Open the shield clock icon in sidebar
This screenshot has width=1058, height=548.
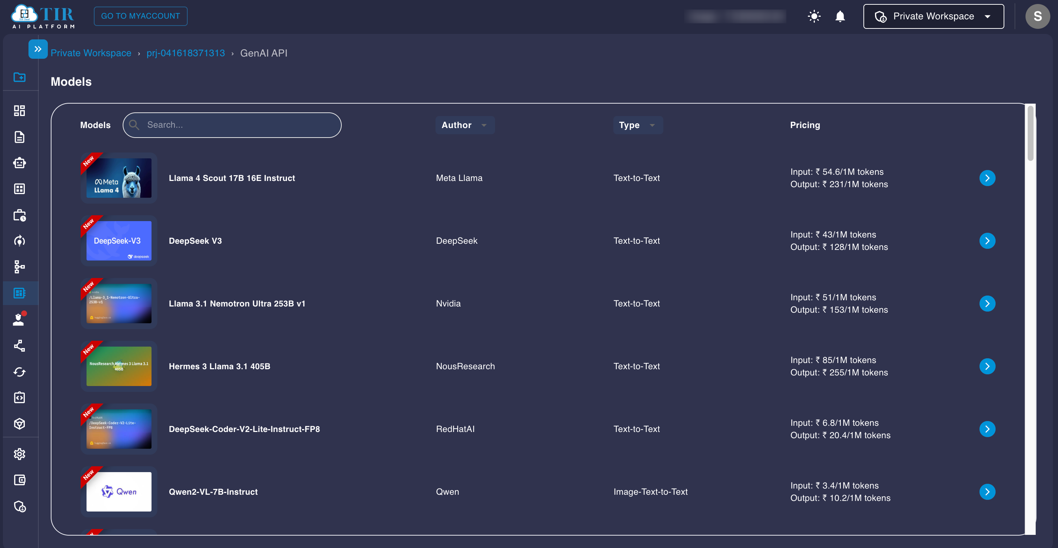click(x=19, y=506)
